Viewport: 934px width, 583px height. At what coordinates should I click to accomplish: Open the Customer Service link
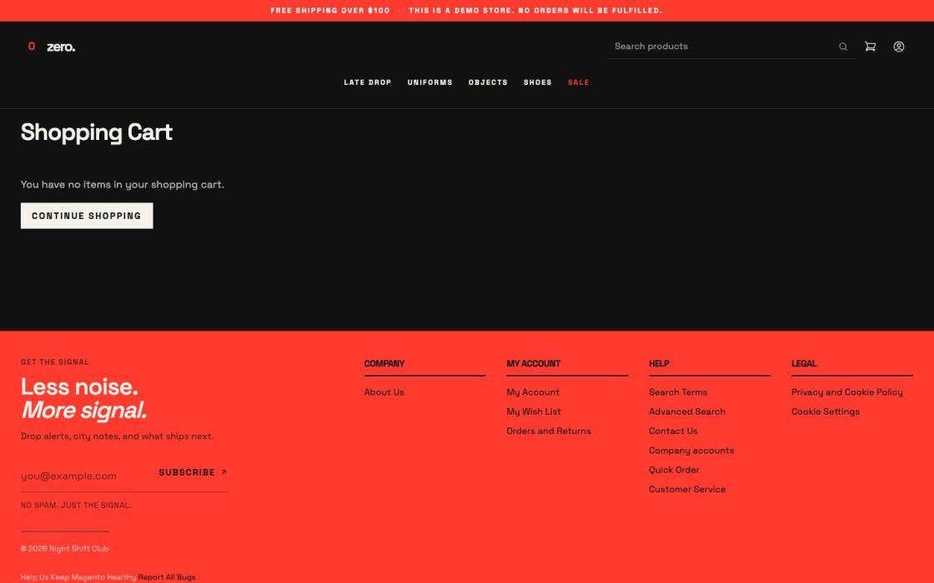687,489
